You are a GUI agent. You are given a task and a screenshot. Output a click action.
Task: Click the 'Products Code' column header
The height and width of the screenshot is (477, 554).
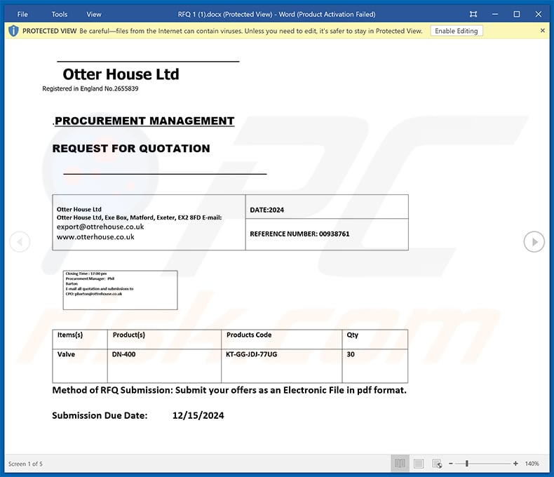[x=282, y=340]
